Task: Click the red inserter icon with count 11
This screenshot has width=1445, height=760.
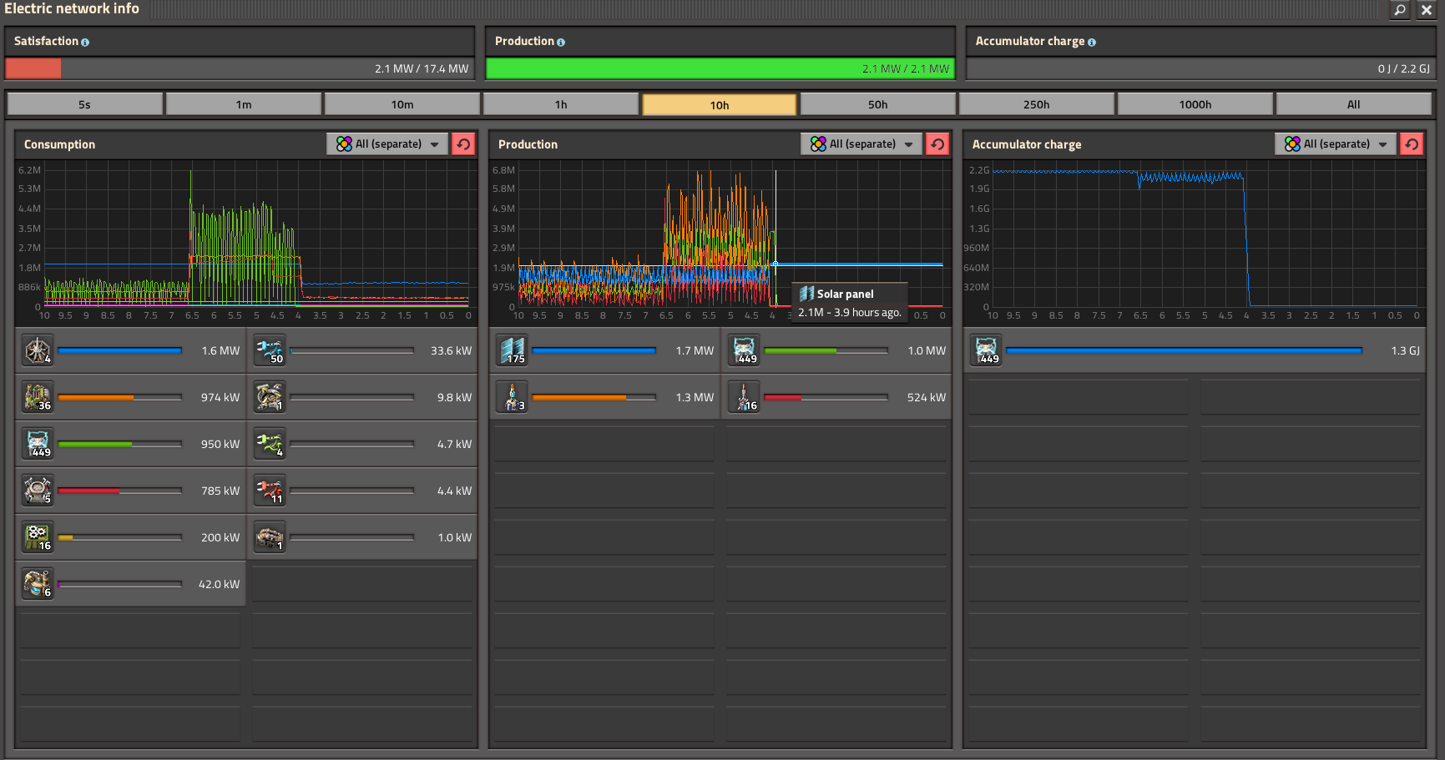Action: pos(270,491)
